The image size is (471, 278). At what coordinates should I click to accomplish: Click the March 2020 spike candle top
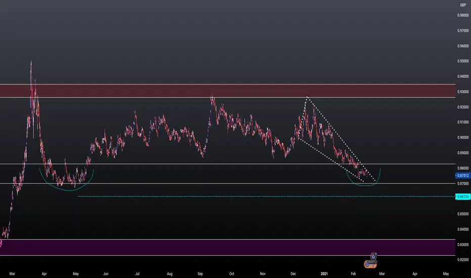(x=31, y=62)
